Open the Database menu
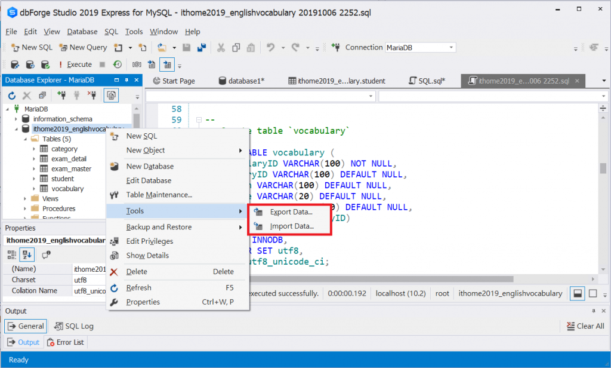The image size is (611, 368). click(x=82, y=32)
